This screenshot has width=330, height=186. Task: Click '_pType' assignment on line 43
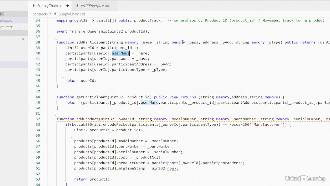[158, 70]
